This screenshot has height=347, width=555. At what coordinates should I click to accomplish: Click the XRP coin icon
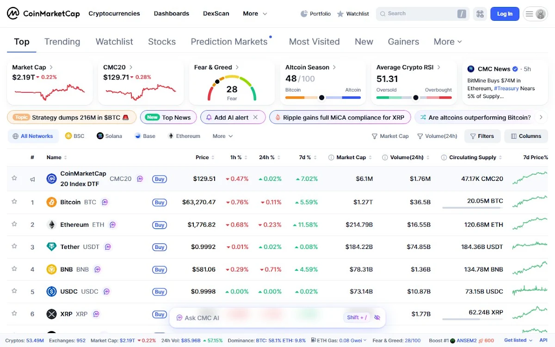51,314
